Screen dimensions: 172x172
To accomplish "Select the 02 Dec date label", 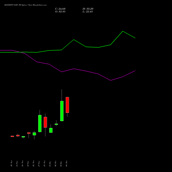I will [55, 163].
